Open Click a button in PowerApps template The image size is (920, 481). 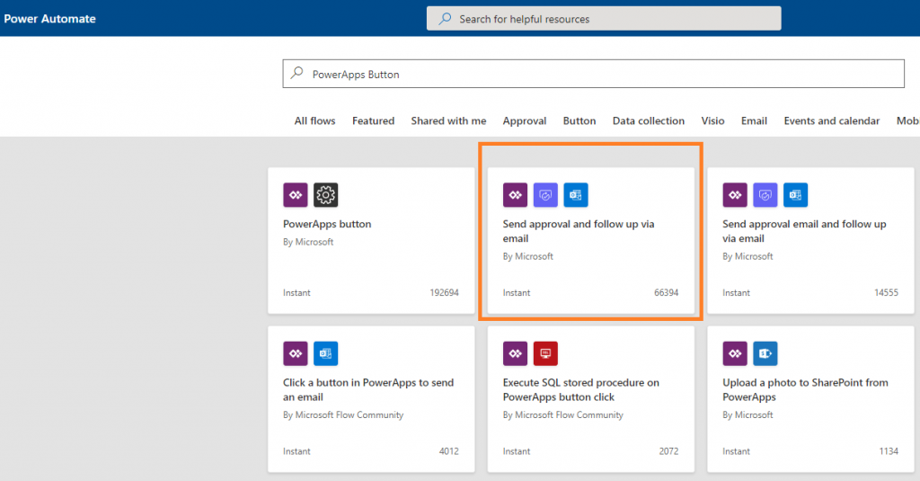tap(371, 399)
